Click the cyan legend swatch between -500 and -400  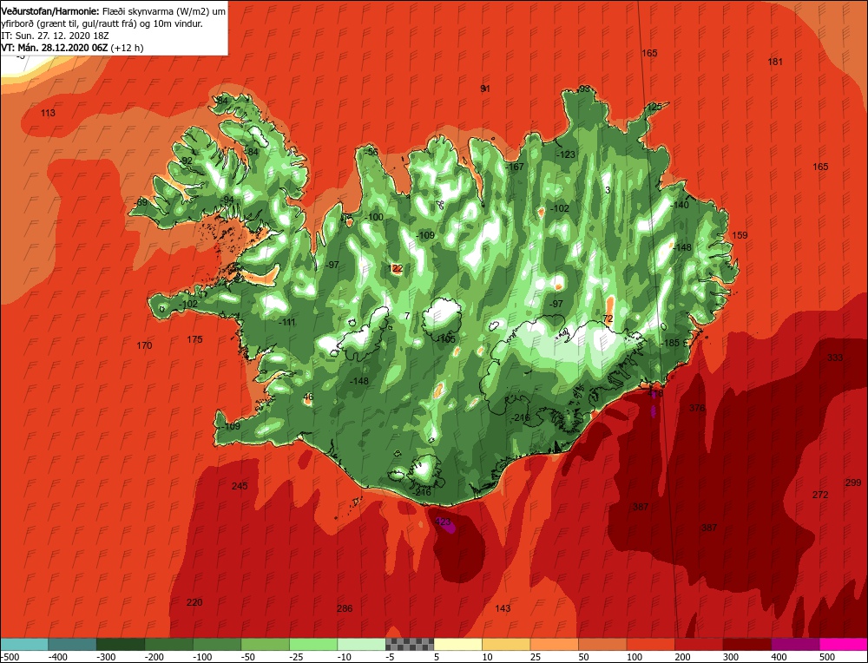(24, 644)
